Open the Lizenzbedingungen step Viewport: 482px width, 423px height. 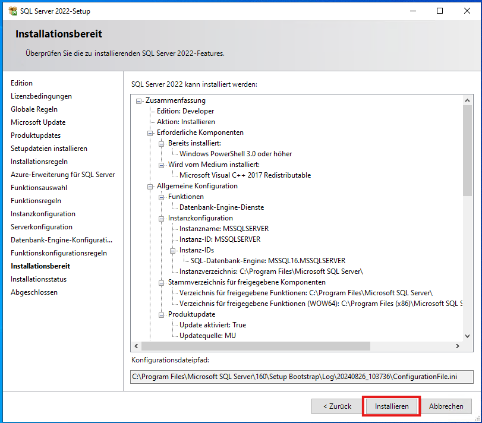[x=41, y=96]
